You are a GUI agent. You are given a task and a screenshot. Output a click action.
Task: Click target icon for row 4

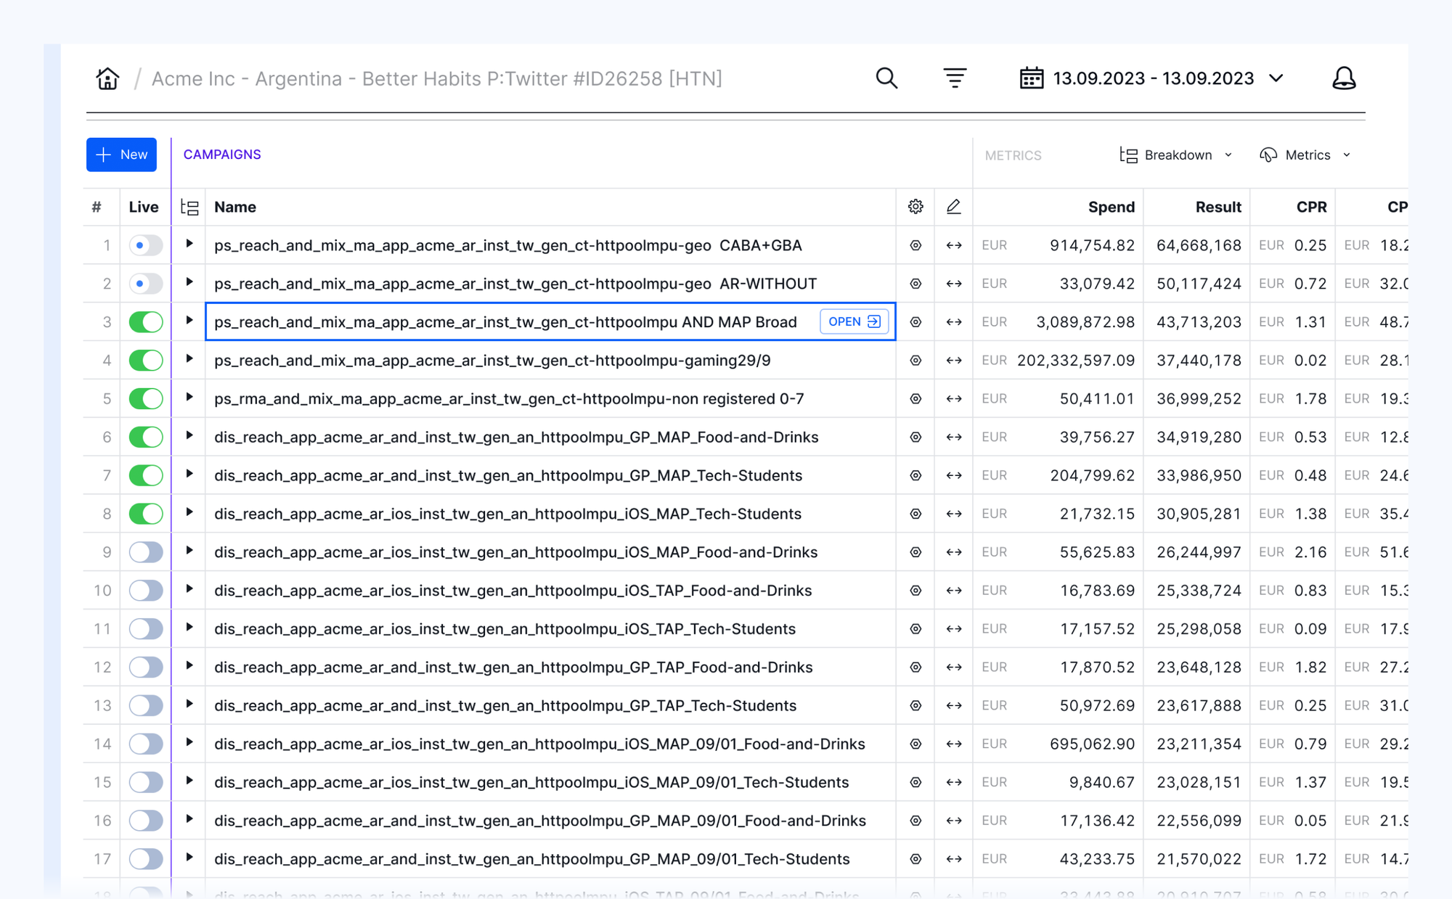click(915, 361)
